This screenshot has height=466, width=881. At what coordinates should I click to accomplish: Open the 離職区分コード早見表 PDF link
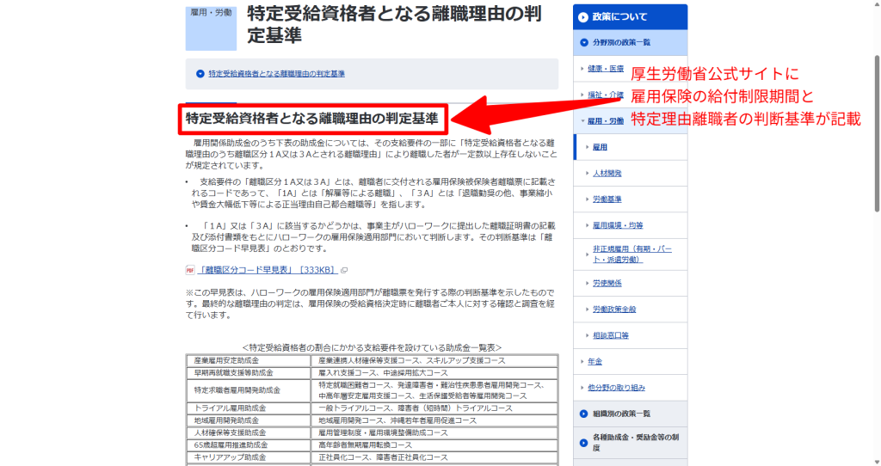pyautogui.click(x=268, y=270)
